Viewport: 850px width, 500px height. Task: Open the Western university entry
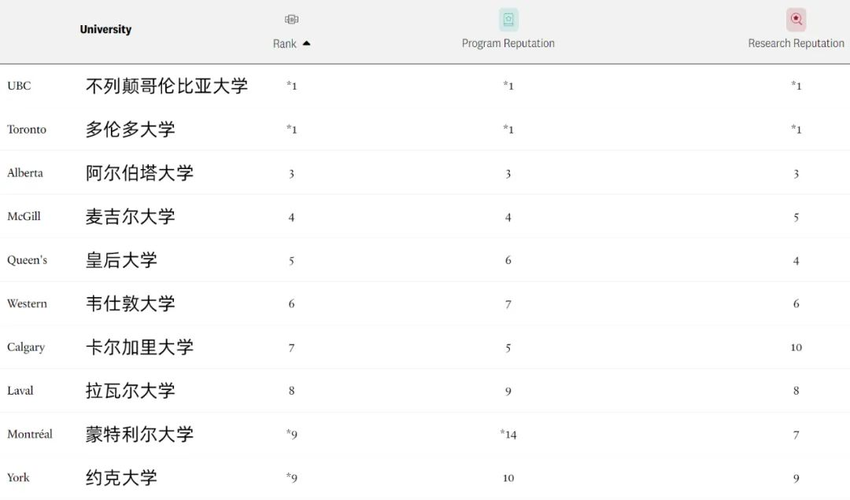click(x=27, y=303)
